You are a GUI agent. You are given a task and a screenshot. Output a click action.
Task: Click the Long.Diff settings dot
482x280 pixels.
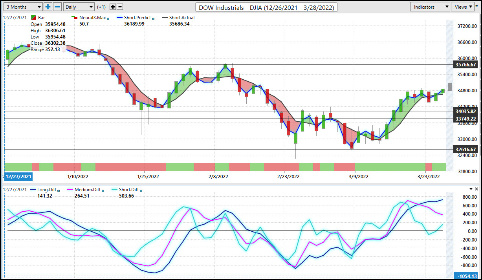(x=59, y=190)
